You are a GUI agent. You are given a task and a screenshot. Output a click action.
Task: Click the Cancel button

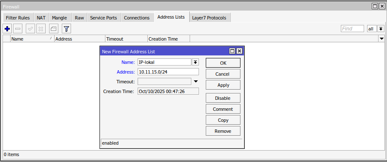[223, 74]
